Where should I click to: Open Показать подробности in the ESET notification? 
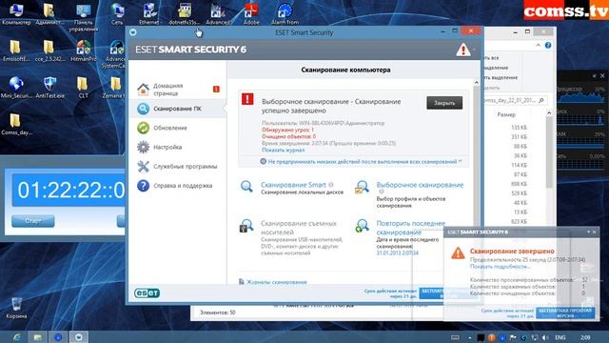pos(500,267)
